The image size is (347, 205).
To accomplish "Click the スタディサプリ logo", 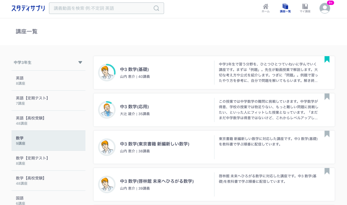I will click(28, 8).
